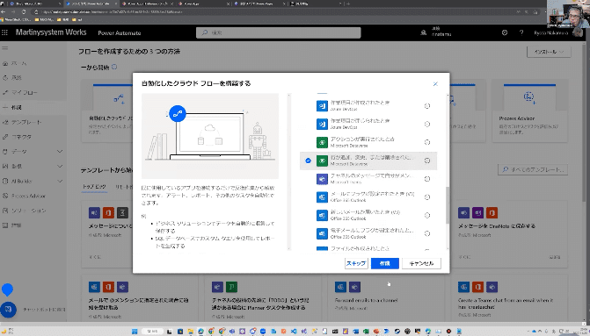Open the Forward emails to a channel template
The height and width of the screenshot is (336, 590).
click(386, 297)
